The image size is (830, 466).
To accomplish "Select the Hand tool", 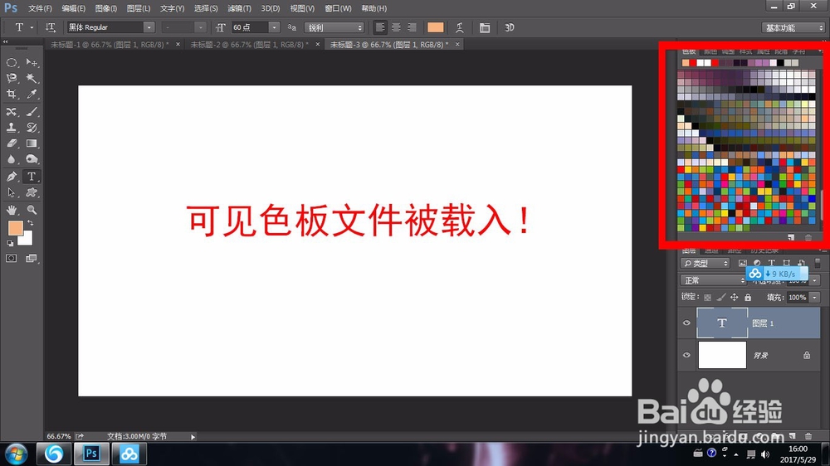I will (x=11, y=210).
